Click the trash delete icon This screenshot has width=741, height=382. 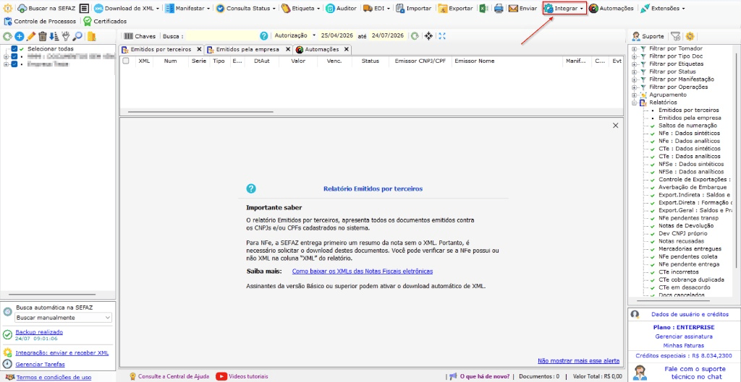43,36
